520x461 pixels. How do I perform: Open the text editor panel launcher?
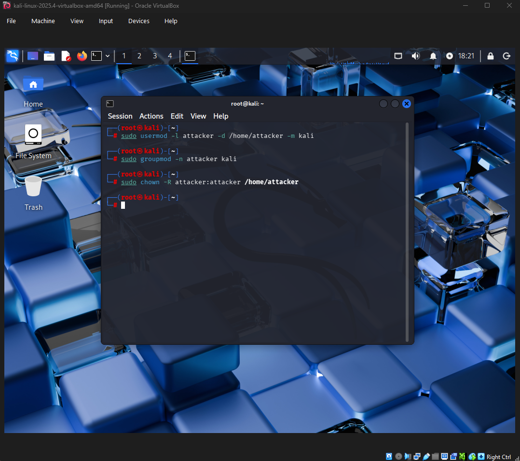point(66,56)
